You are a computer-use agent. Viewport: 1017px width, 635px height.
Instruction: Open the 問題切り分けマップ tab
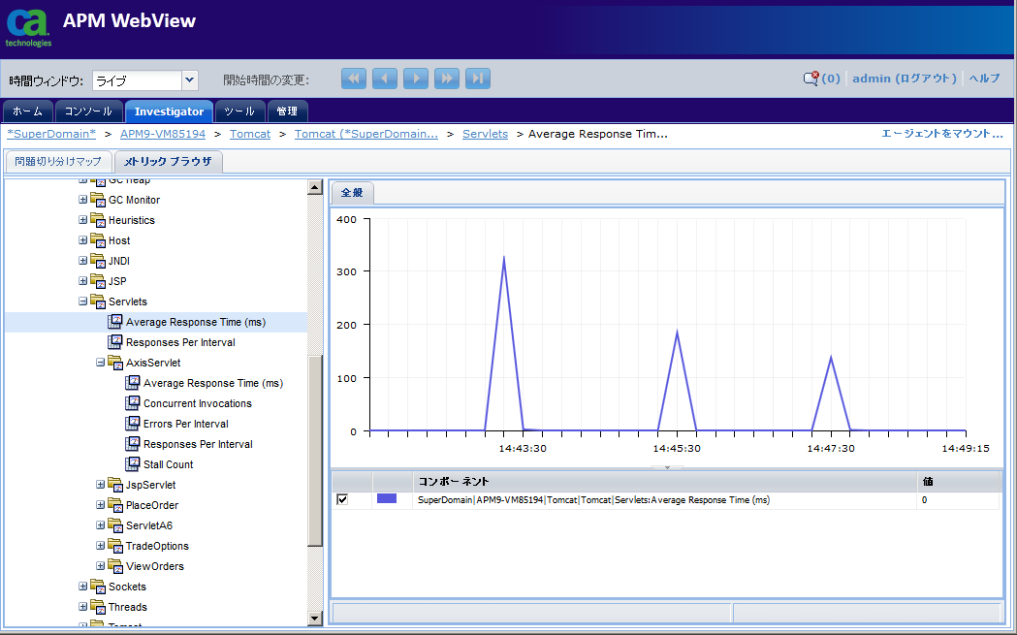click(x=58, y=162)
